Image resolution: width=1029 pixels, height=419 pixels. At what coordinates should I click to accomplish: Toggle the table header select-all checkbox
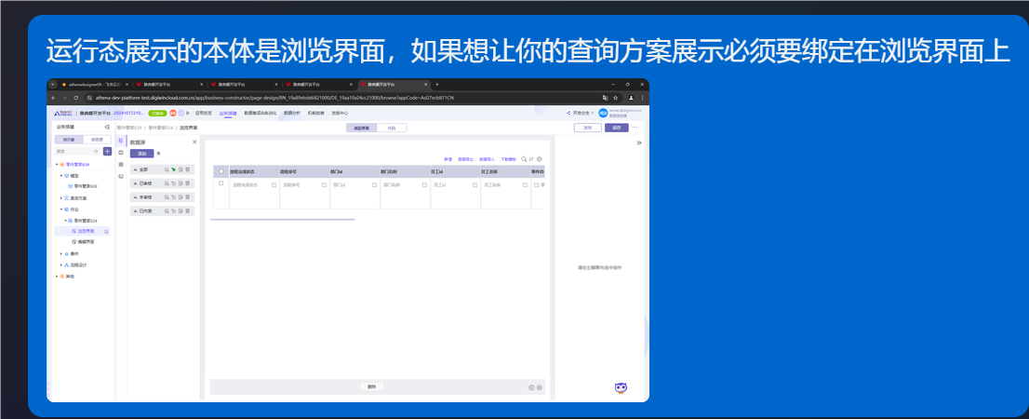(x=221, y=171)
